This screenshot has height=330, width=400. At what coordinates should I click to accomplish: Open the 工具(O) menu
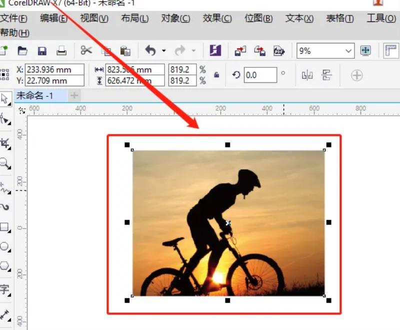pos(381,18)
